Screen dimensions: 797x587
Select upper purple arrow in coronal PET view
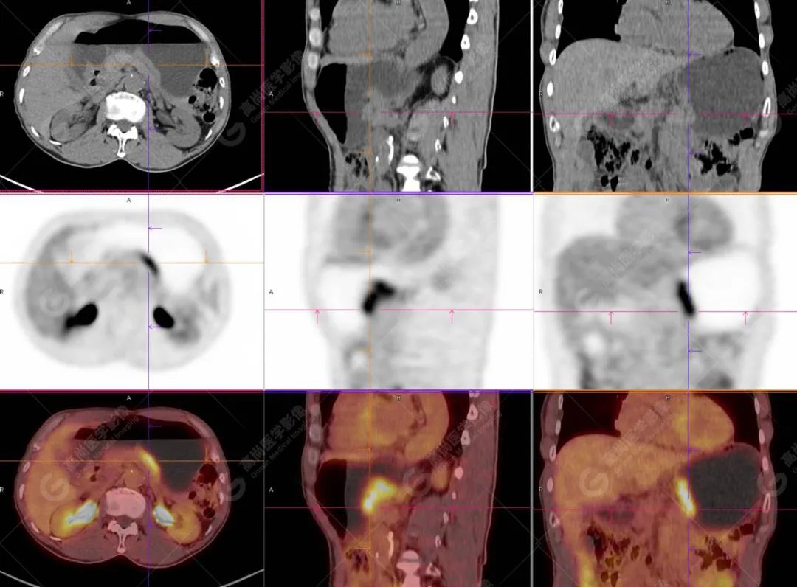[x=694, y=252]
